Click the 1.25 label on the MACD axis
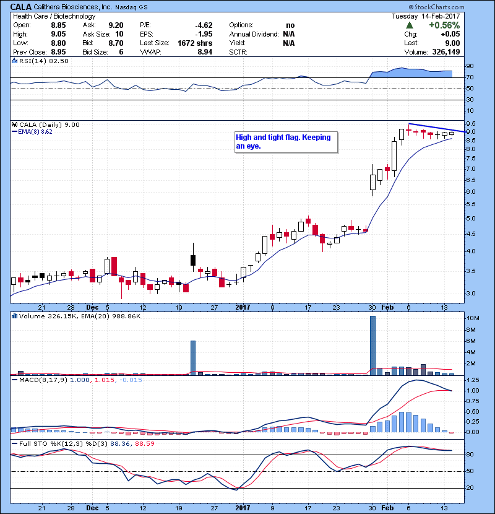495x514 pixels. click(x=472, y=380)
